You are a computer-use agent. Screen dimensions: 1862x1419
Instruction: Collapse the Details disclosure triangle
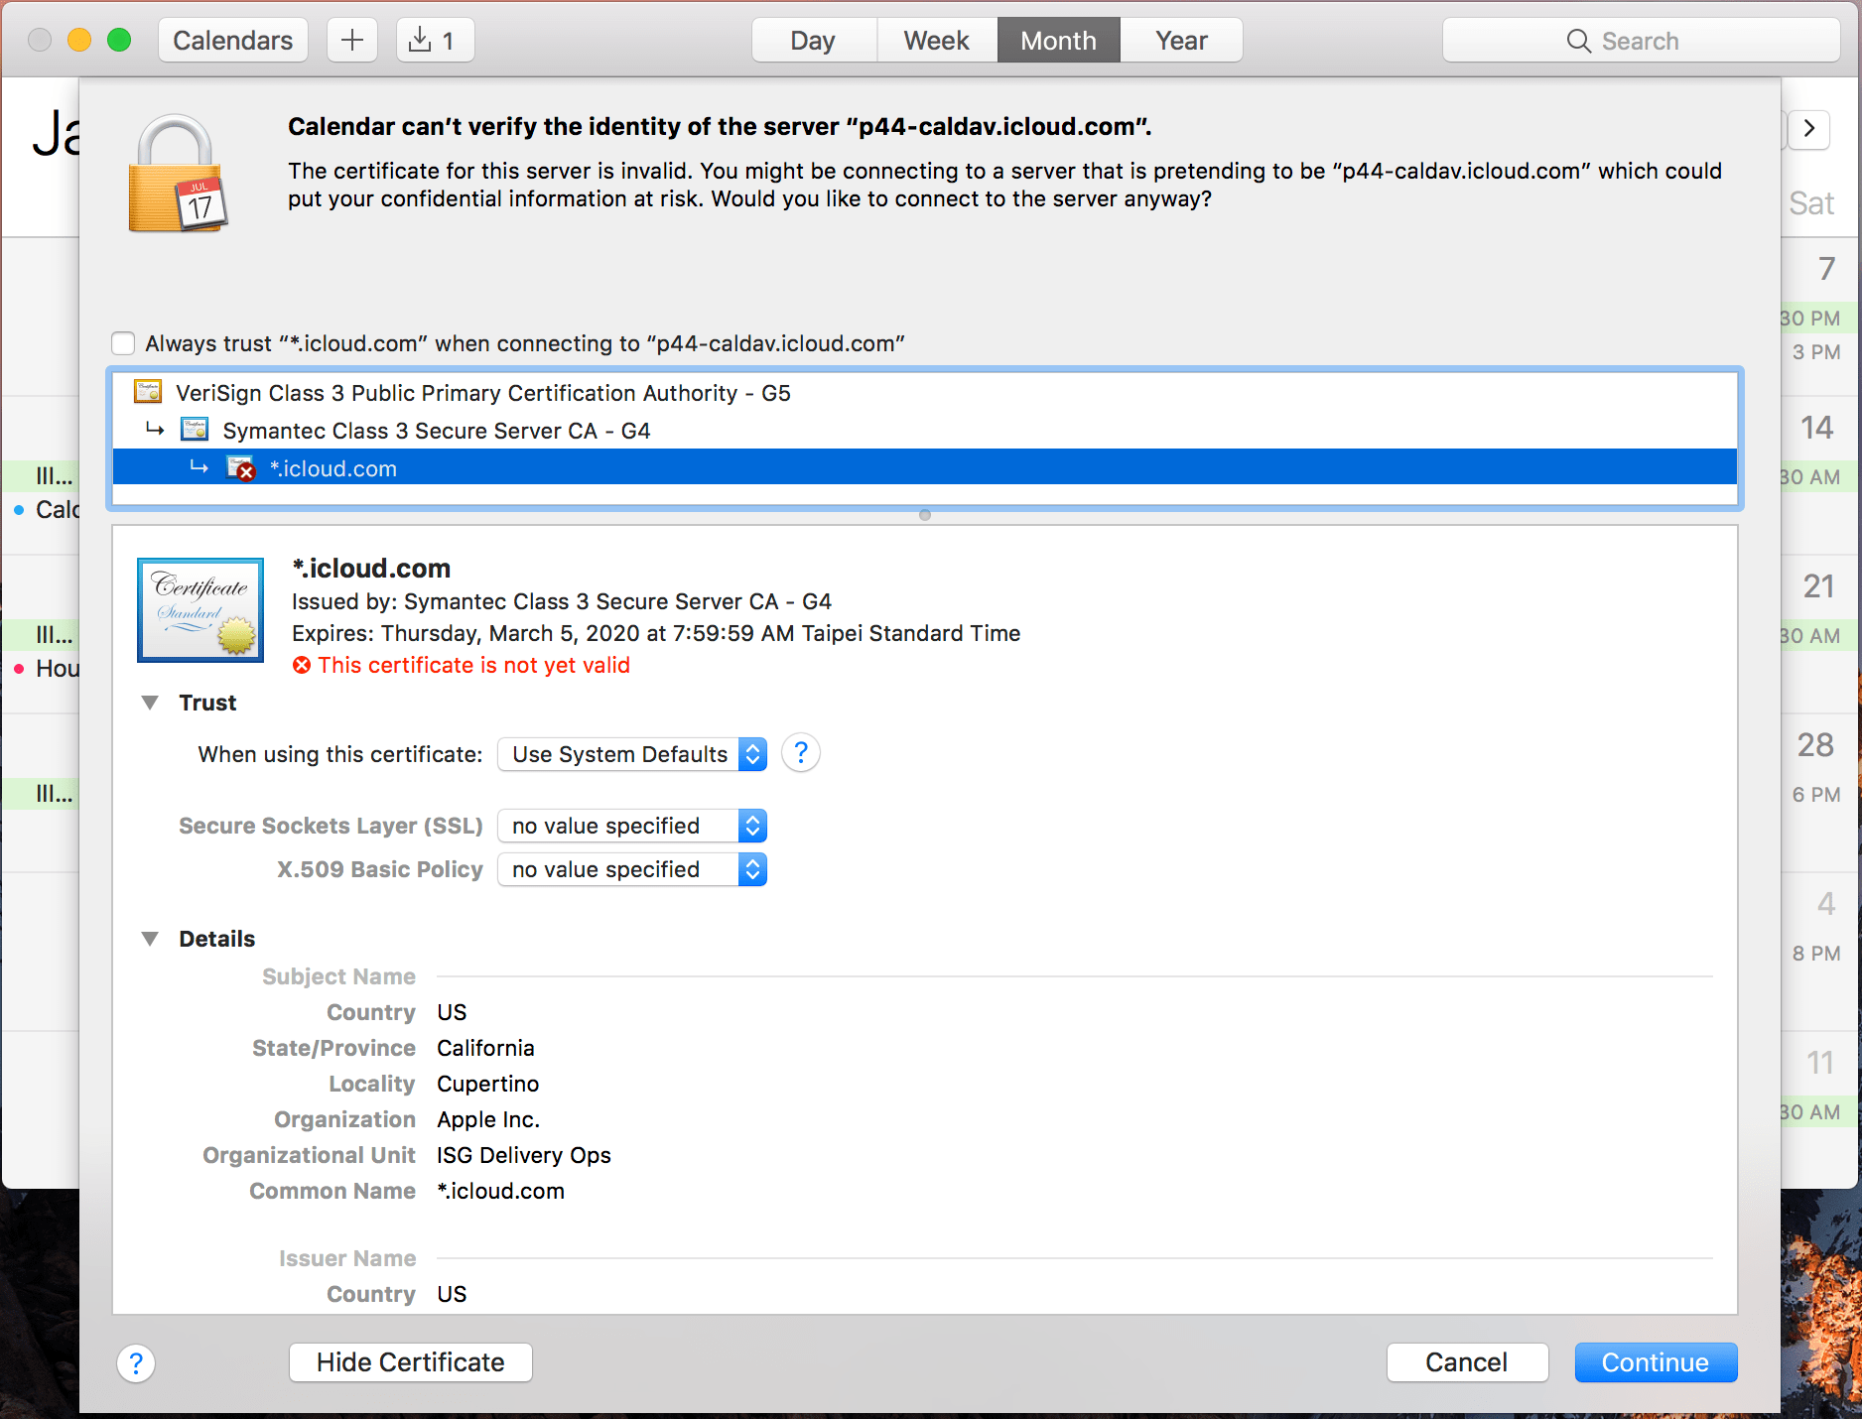tap(150, 938)
